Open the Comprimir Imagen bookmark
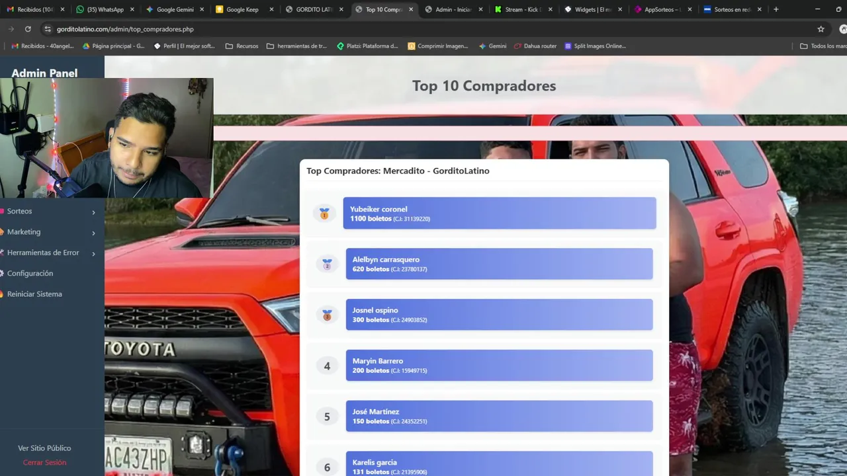 click(438, 46)
